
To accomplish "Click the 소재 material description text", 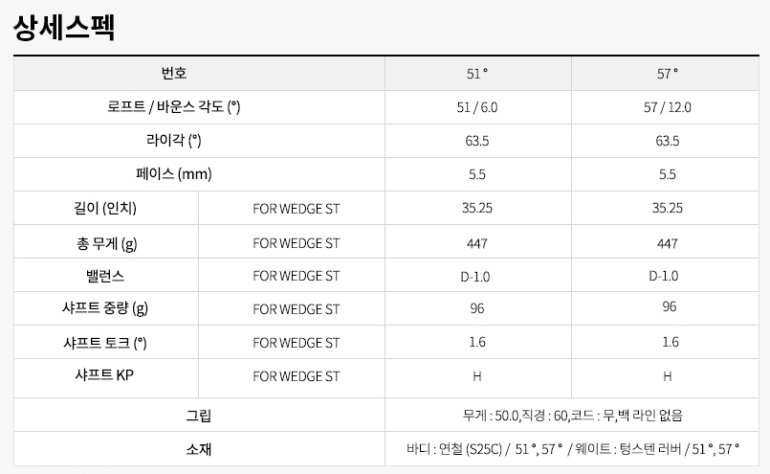I will click(x=573, y=448).
